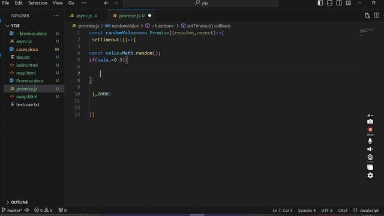Click promise.js in the breadcrumb
This screenshot has height=216, width=384.
[x=88, y=26]
